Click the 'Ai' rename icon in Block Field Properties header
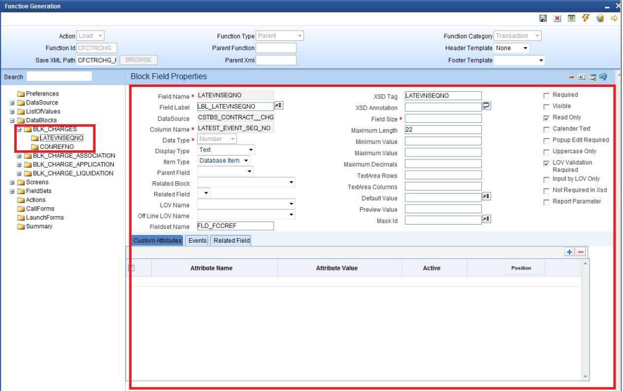This screenshot has height=391, width=623. [x=582, y=77]
